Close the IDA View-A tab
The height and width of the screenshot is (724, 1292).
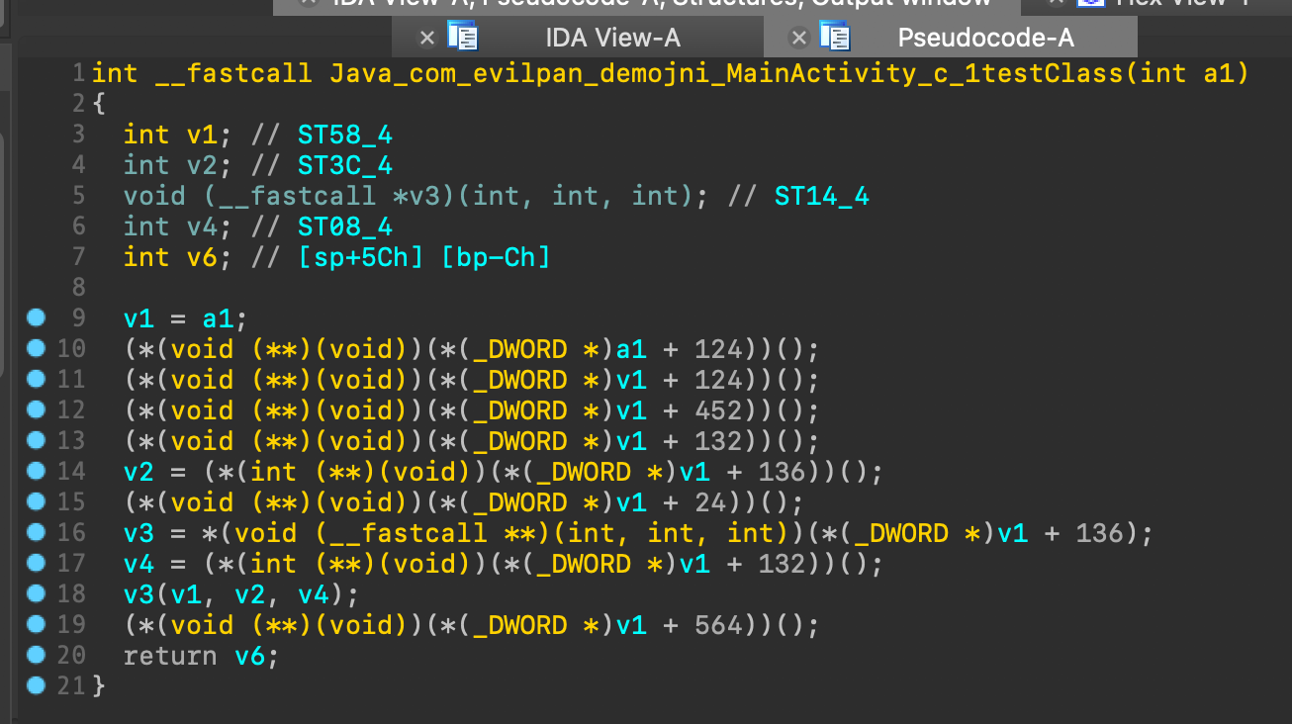pos(427,38)
